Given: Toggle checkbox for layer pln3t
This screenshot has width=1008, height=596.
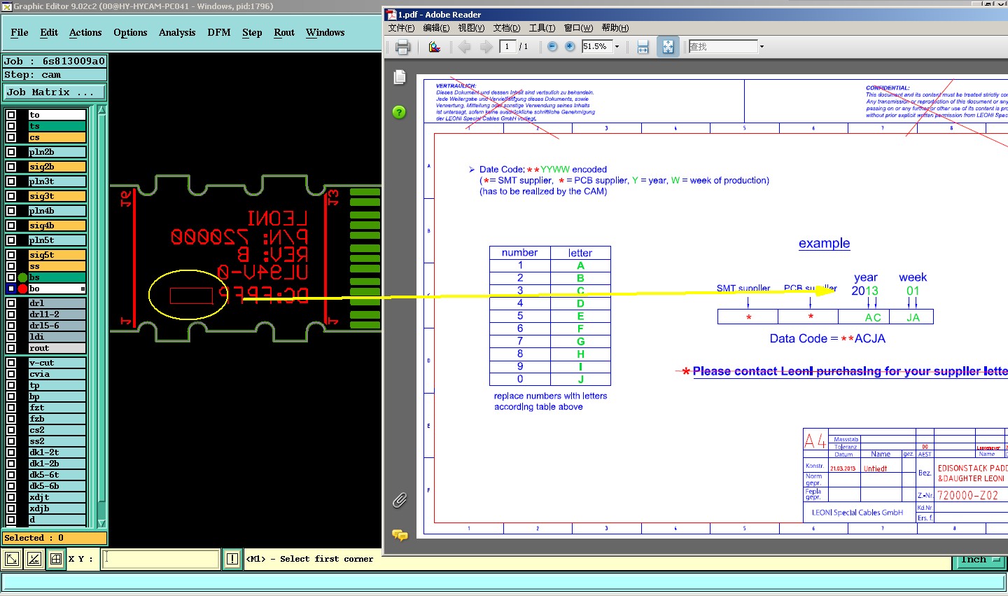Looking at the screenshot, I should (x=11, y=181).
